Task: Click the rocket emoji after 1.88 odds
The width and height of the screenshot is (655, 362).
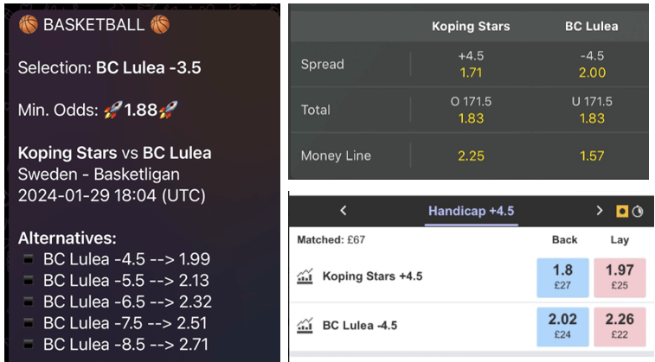Action: (168, 110)
